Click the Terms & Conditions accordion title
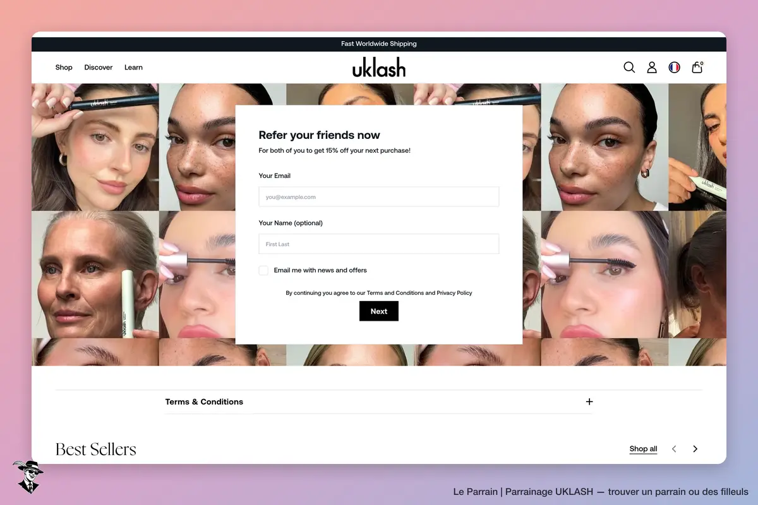 coord(204,401)
